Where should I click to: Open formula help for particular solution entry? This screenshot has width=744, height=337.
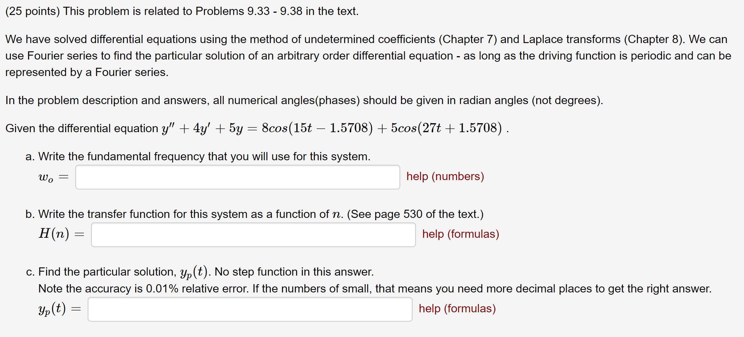click(x=457, y=309)
